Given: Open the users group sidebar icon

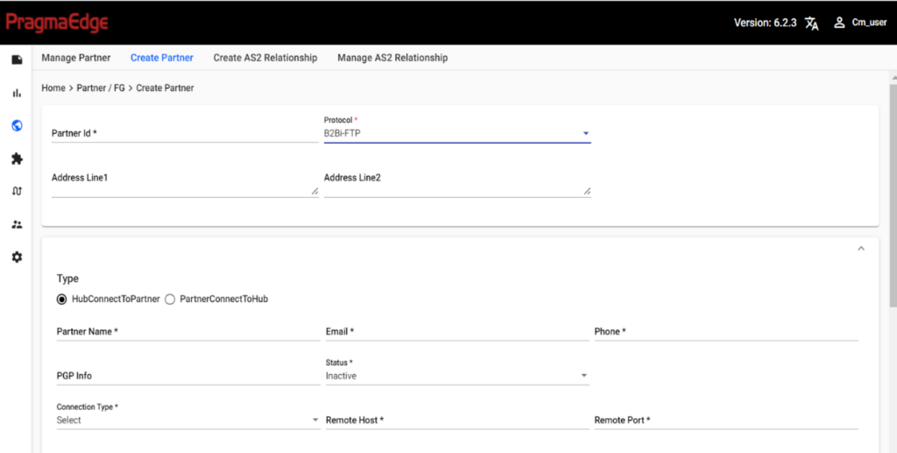Looking at the screenshot, I should 18,224.
